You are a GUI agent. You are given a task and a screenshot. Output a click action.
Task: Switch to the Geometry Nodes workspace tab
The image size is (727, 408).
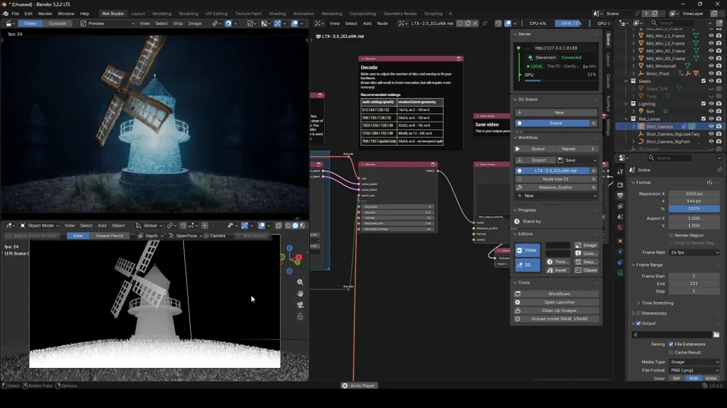400,14
